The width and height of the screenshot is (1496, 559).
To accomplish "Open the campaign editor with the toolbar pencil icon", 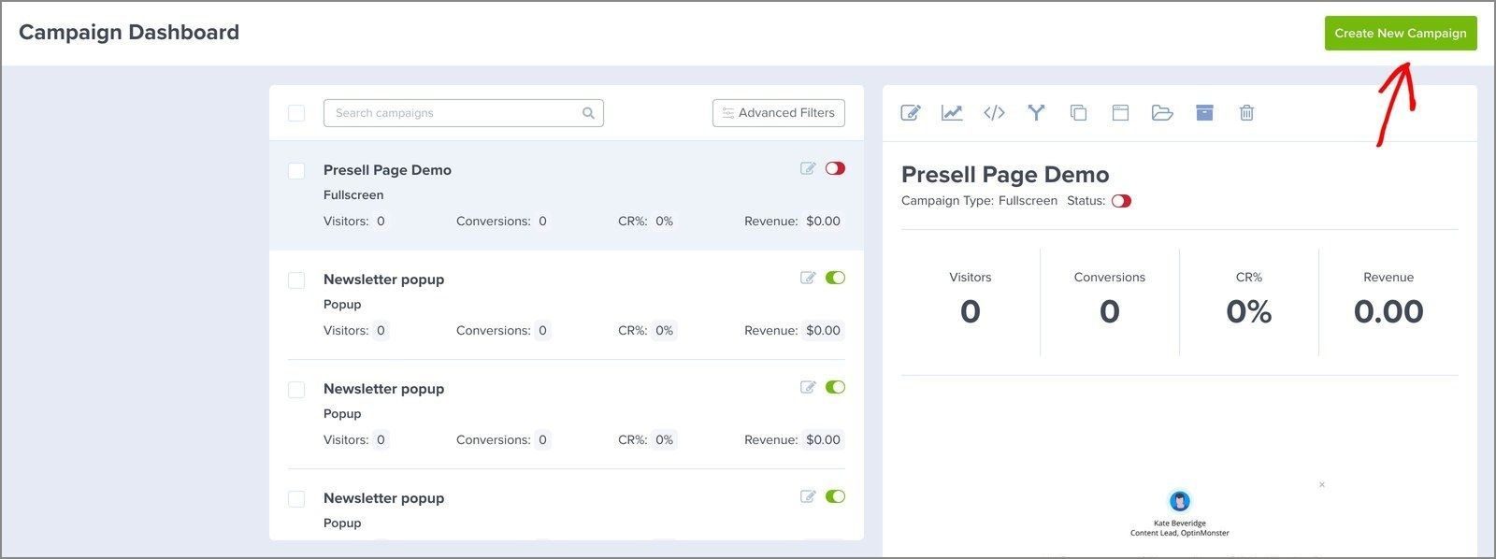I will tap(911, 113).
